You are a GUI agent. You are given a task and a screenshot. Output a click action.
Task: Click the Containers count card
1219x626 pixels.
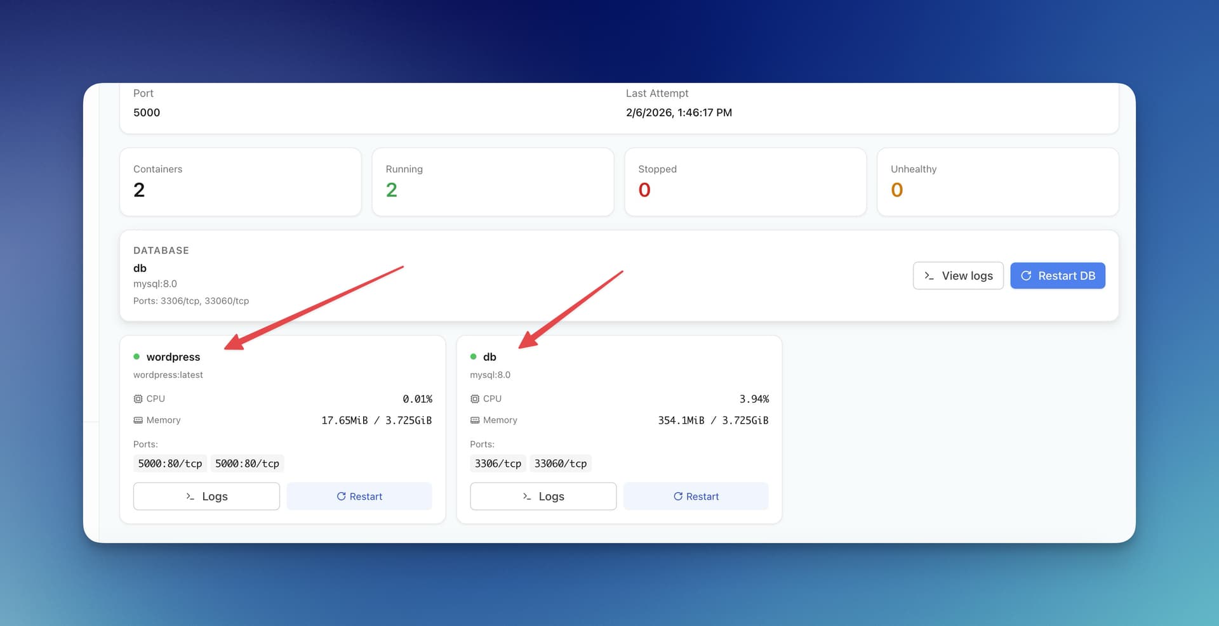[240, 181]
